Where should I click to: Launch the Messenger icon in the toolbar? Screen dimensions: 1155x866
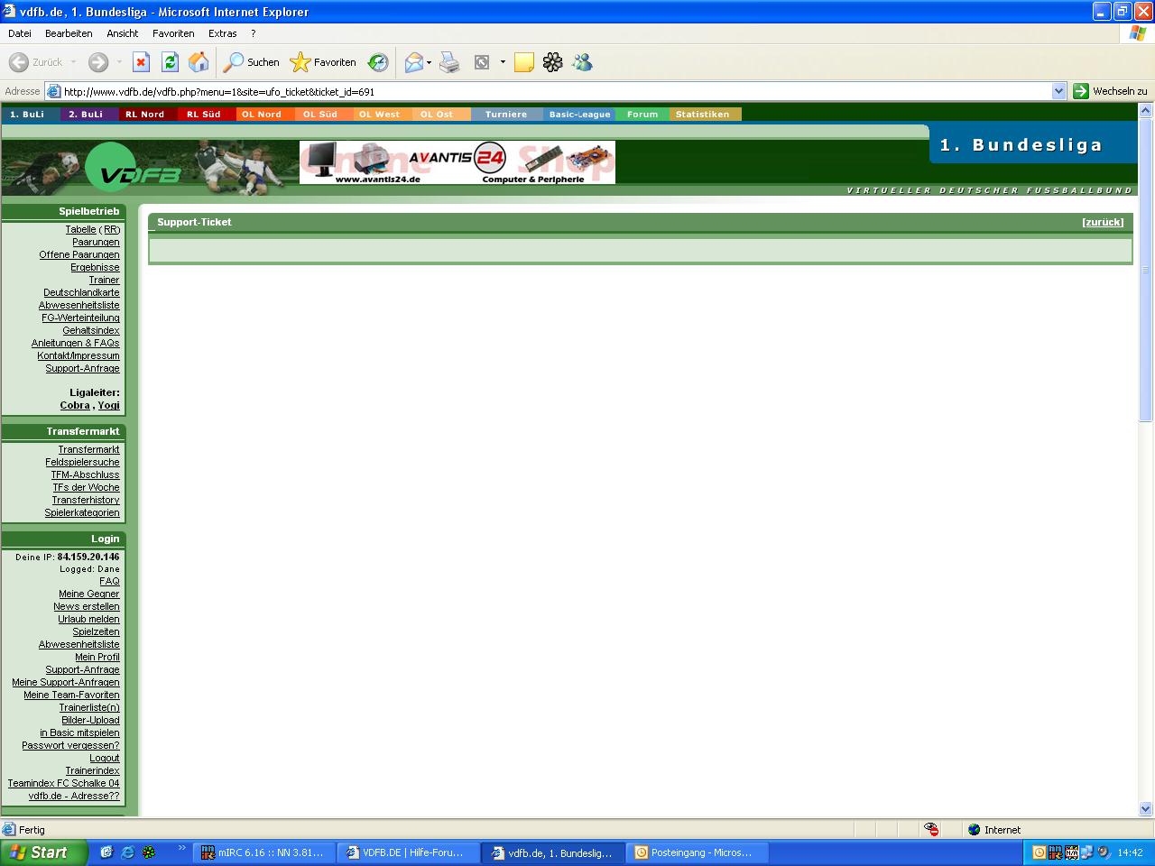point(582,62)
